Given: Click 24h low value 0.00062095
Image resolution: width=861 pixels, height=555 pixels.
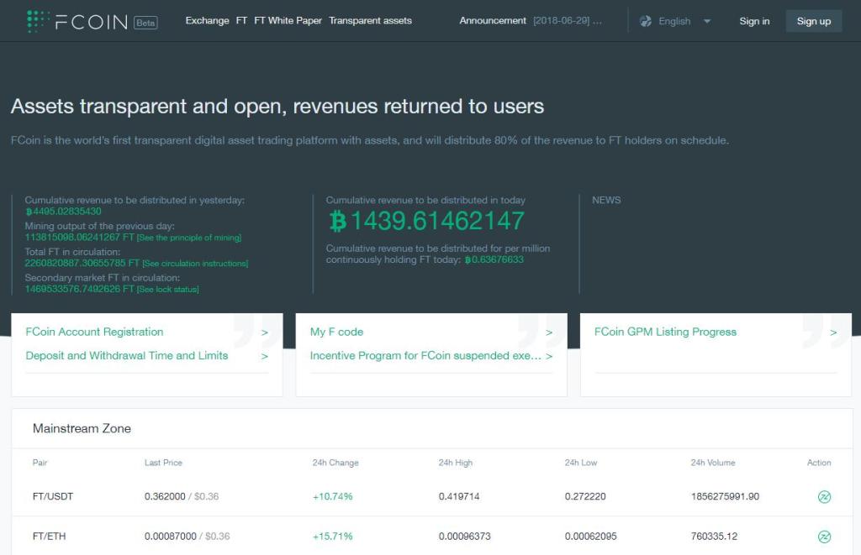Looking at the screenshot, I should tap(591, 536).
